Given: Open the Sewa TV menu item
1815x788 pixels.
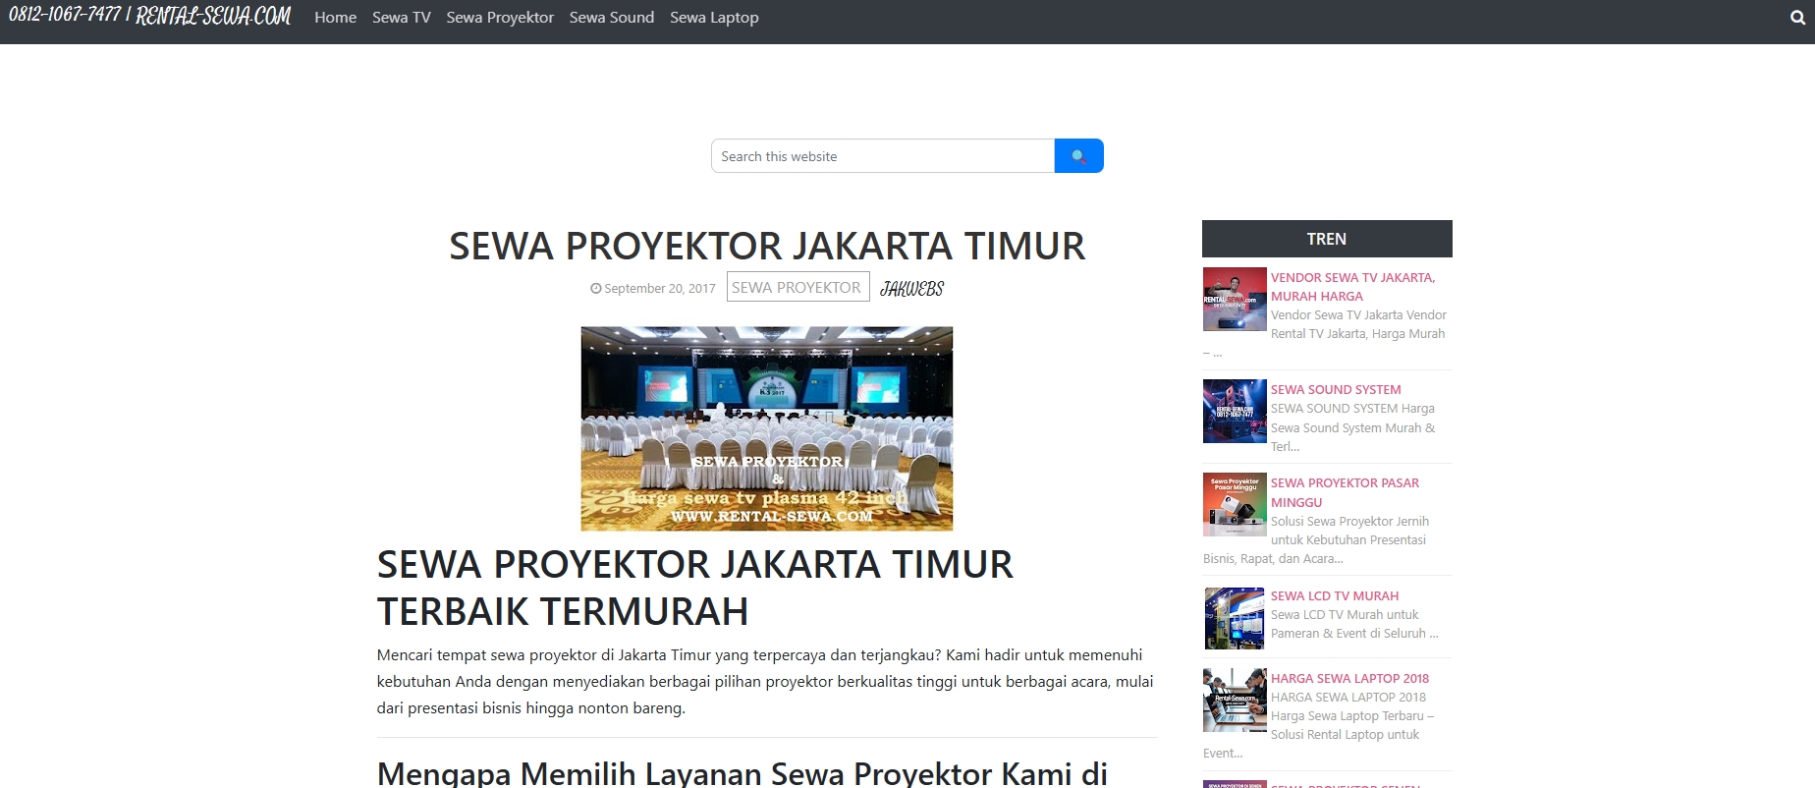Looking at the screenshot, I should [x=402, y=18].
